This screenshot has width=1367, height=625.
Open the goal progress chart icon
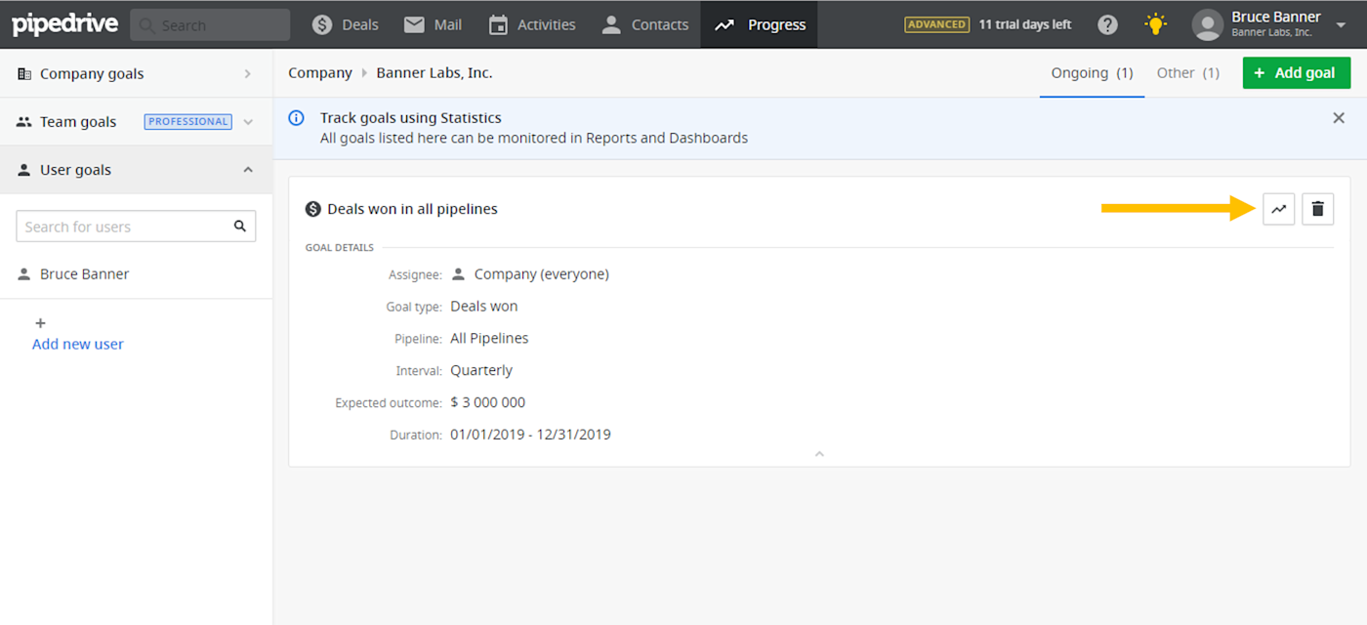pyautogui.click(x=1278, y=209)
